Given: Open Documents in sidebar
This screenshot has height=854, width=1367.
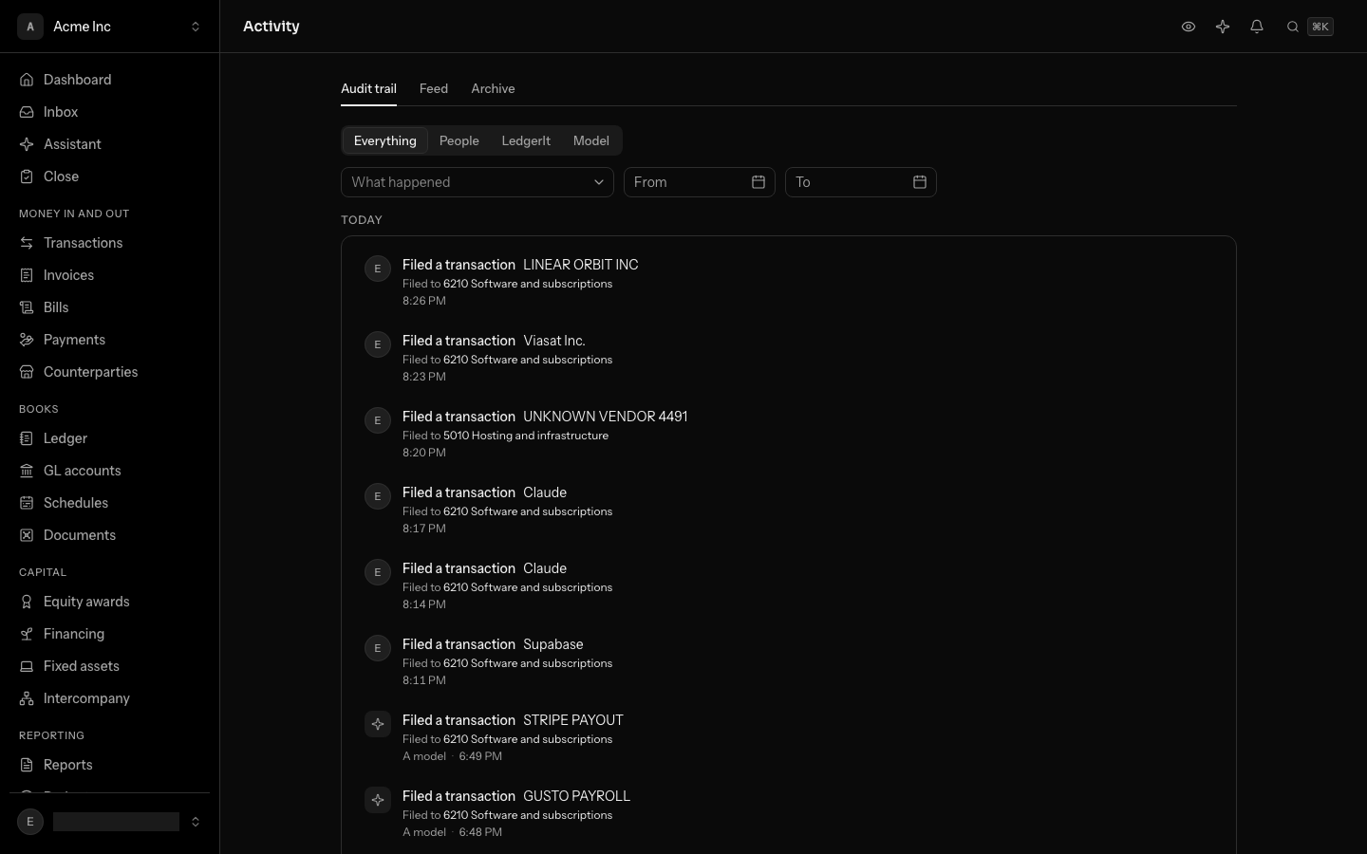Looking at the screenshot, I should point(109,535).
